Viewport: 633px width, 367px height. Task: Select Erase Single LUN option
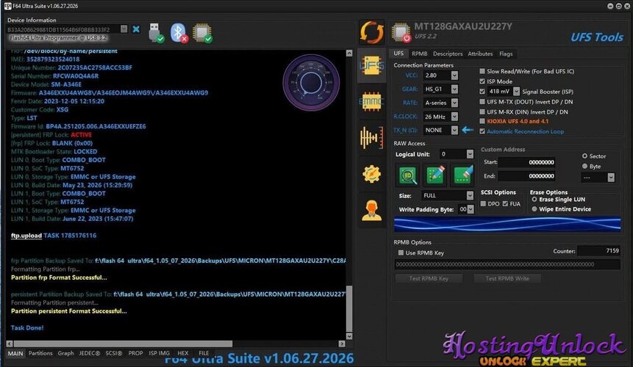tap(534, 199)
